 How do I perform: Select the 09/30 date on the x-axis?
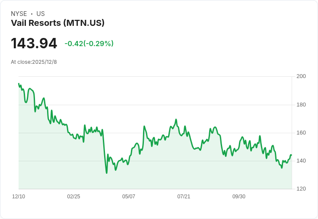[x=239, y=197]
